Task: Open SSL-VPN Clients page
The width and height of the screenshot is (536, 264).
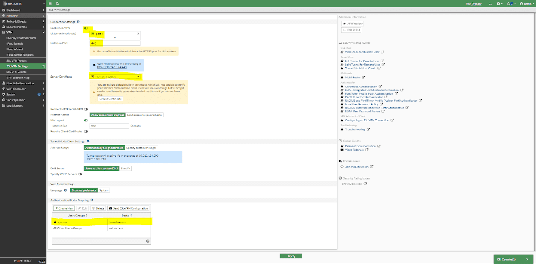Action: coord(17,72)
